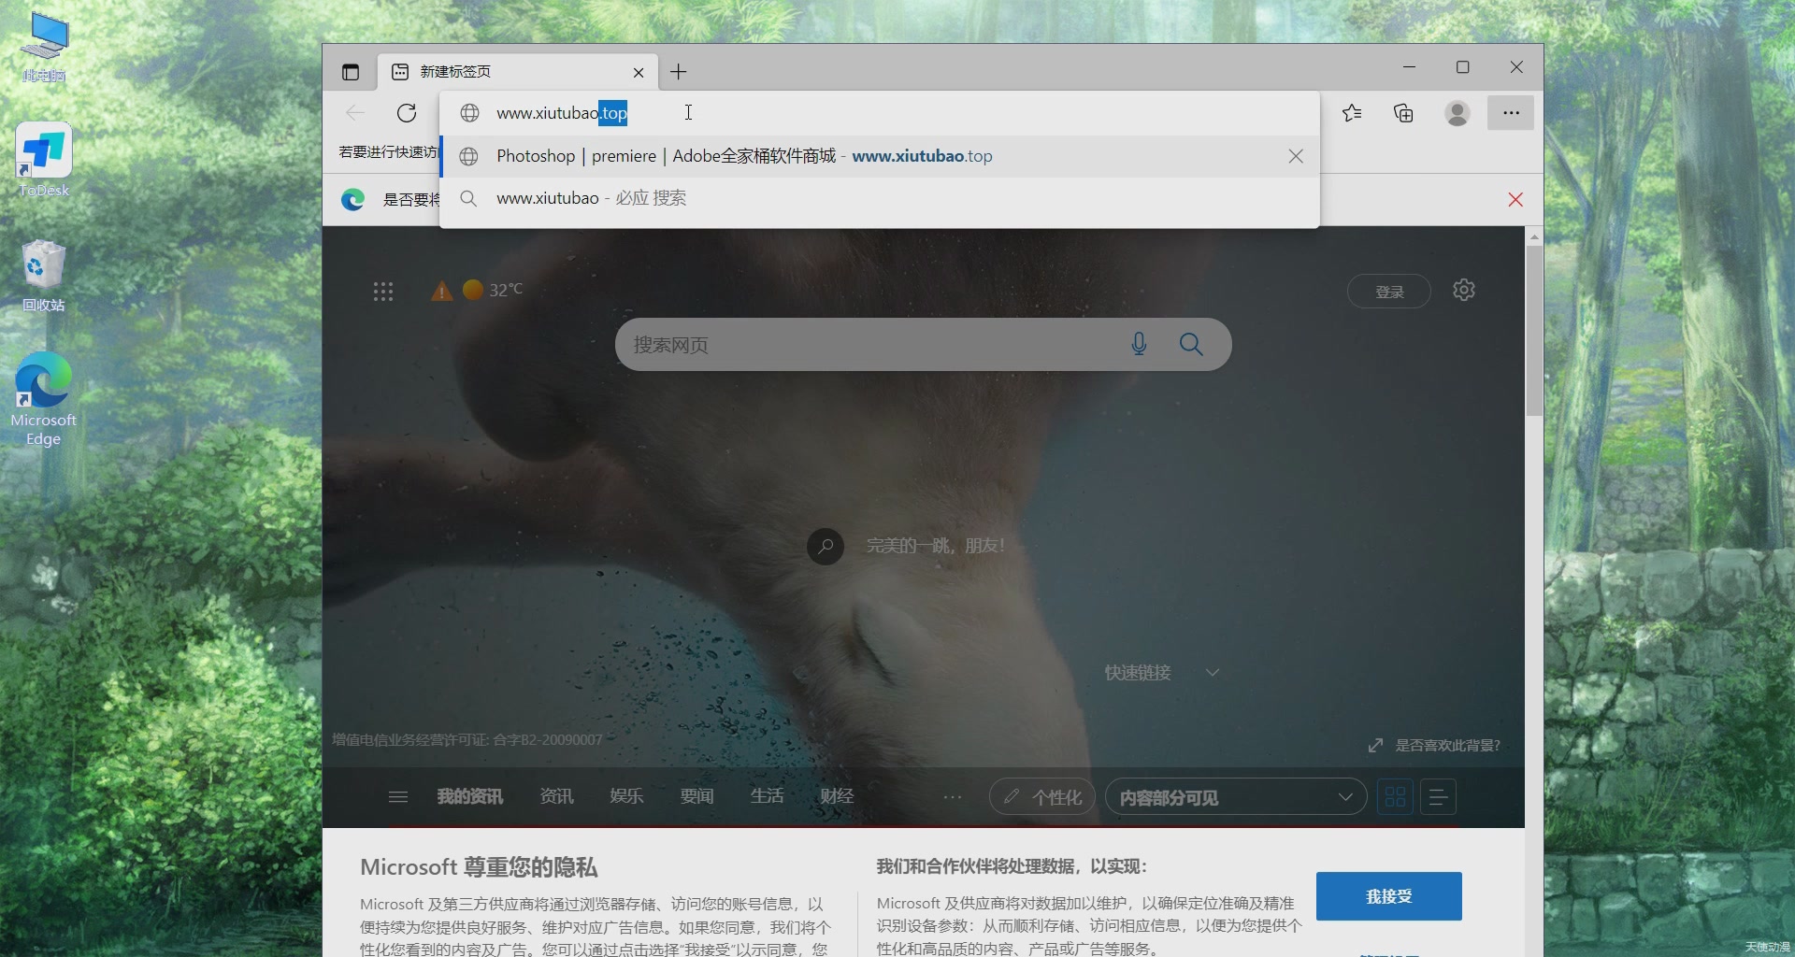The height and width of the screenshot is (957, 1795).
Task: Select the 生活 tab
Action: click(767, 796)
